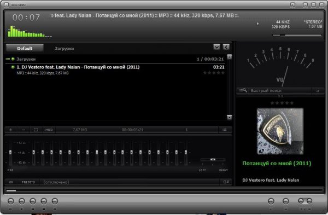The width and height of the screenshot is (328, 215).
Task: Click the 44 KHZ readout
Action: [283, 22]
